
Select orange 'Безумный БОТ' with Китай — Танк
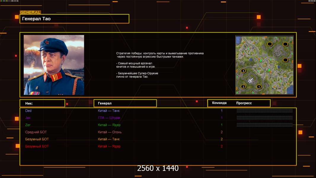pyautogui.click(x=37, y=139)
